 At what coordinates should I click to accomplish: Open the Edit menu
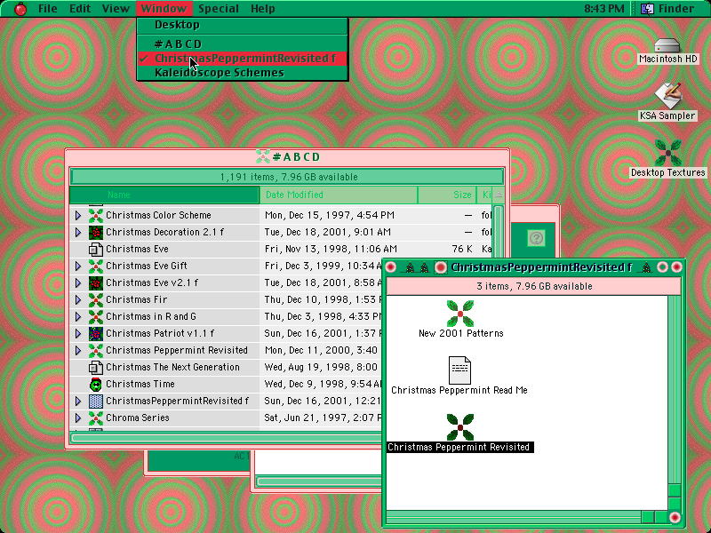pos(80,9)
